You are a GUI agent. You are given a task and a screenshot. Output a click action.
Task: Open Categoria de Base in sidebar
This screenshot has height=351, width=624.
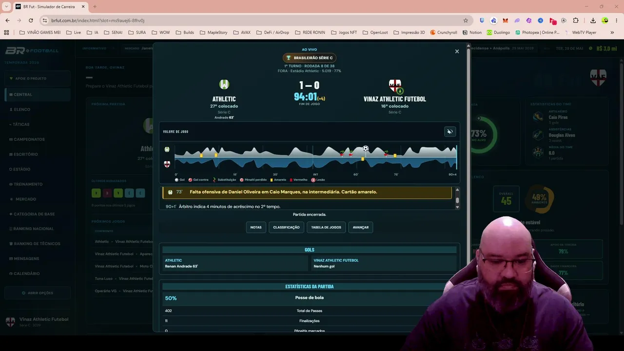coord(38,214)
